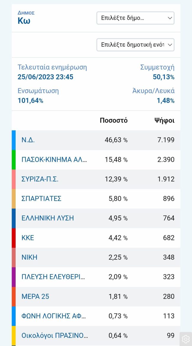The image size is (192, 346).
Task: Click the 'Ποσοστό' column header
Action: coord(114,120)
